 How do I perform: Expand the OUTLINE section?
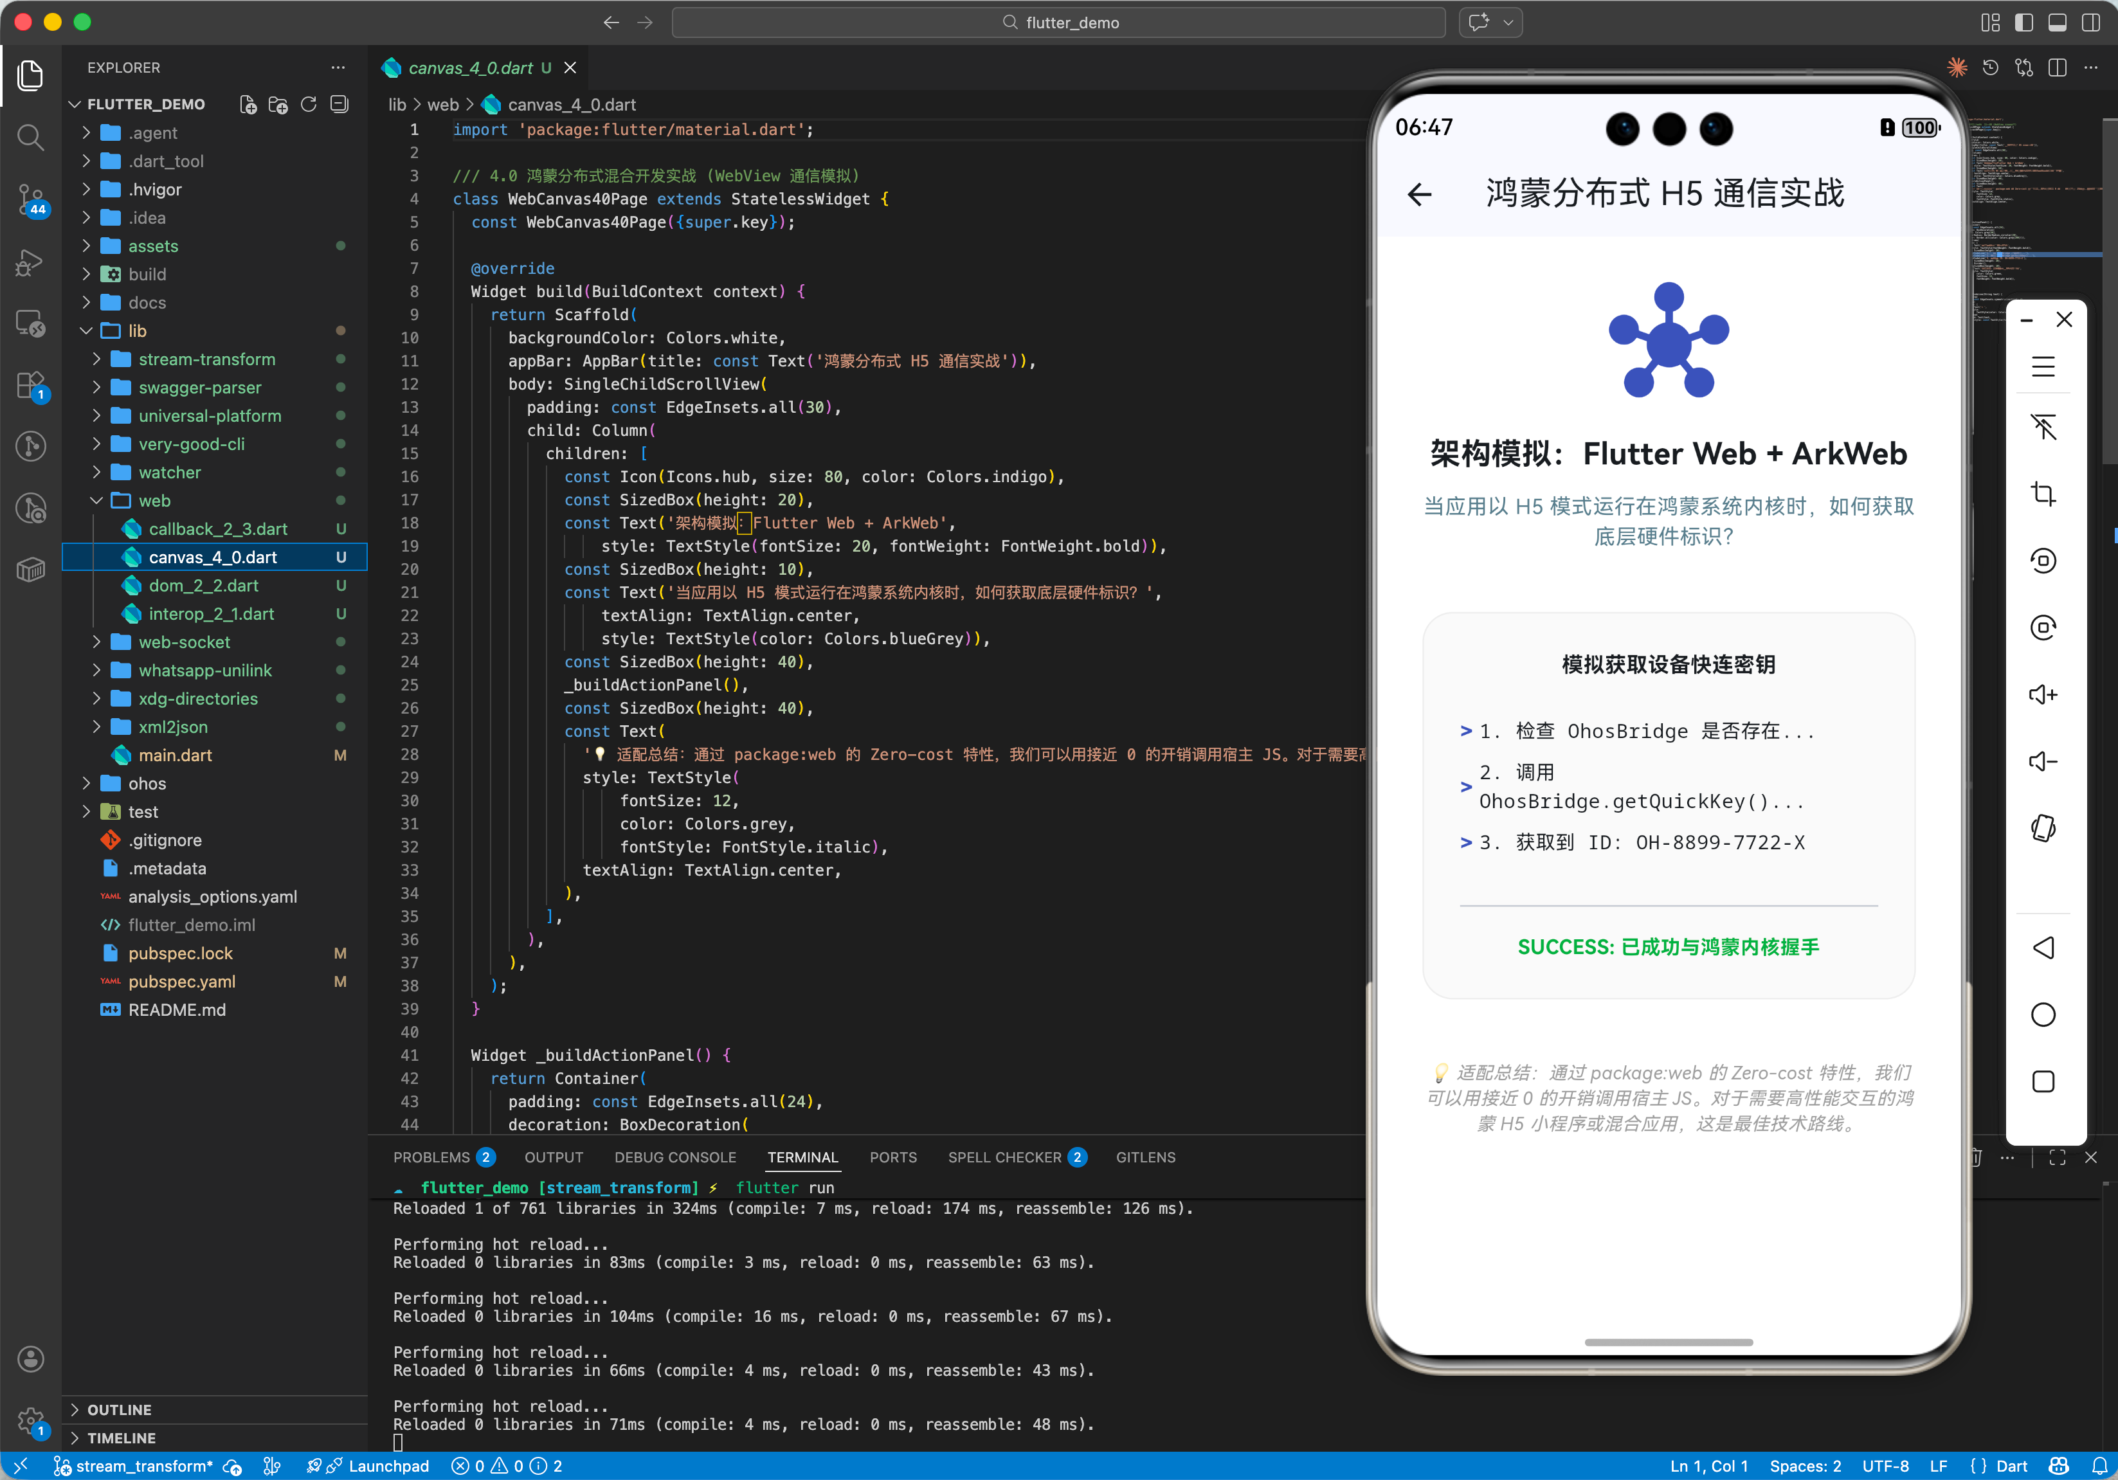[x=119, y=1409]
